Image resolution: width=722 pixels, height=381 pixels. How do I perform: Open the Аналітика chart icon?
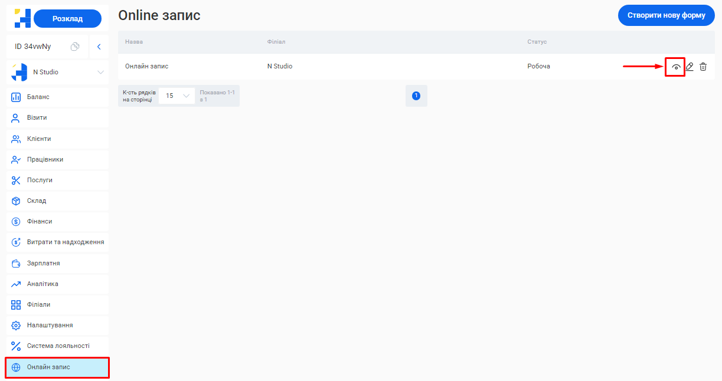[17, 284]
